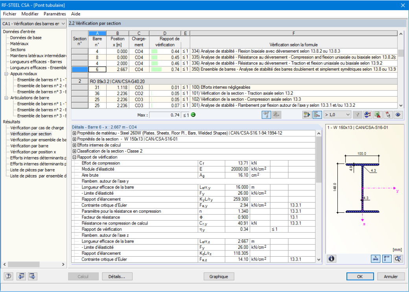Select 'Matériaux' in the navigator
Image resolution: width=409 pixels, height=292 pixels.
click(19, 44)
